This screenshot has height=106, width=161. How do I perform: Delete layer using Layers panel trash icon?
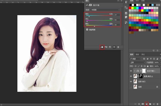157,104
